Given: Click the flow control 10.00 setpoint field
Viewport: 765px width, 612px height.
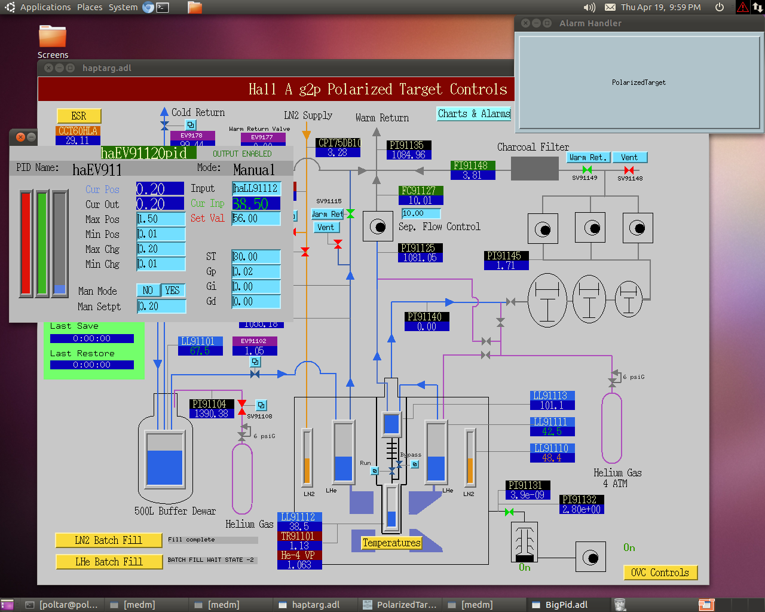Looking at the screenshot, I should point(421,213).
